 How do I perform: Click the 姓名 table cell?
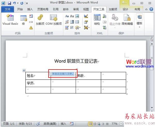click(38, 76)
